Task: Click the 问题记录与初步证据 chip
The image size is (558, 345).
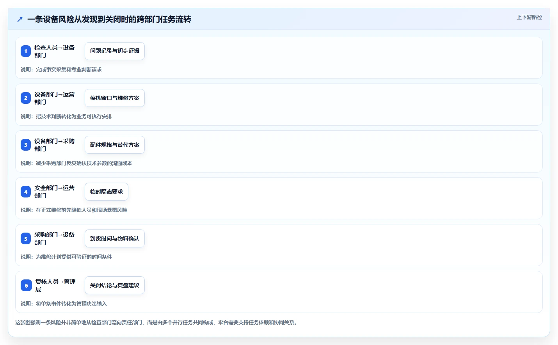Action: [115, 51]
